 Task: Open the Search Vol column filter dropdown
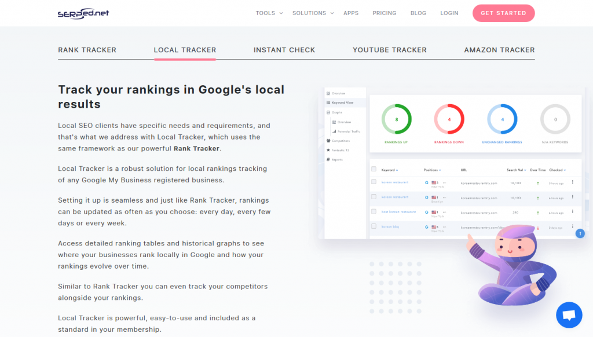tap(525, 170)
